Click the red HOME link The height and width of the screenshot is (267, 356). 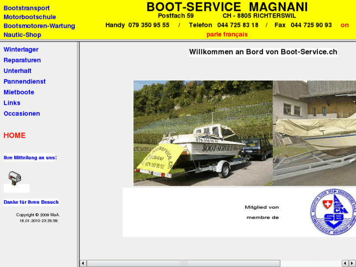pyautogui.click(x=15, y=135)
